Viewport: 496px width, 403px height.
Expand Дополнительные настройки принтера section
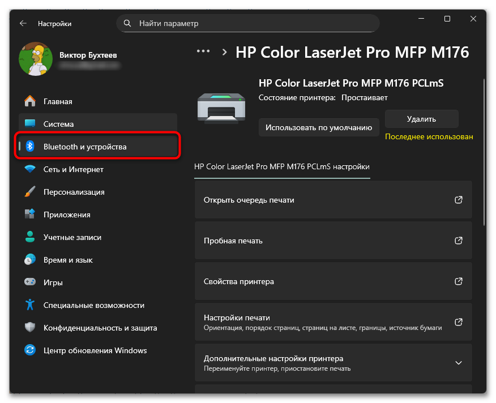[x=459, y=363]
